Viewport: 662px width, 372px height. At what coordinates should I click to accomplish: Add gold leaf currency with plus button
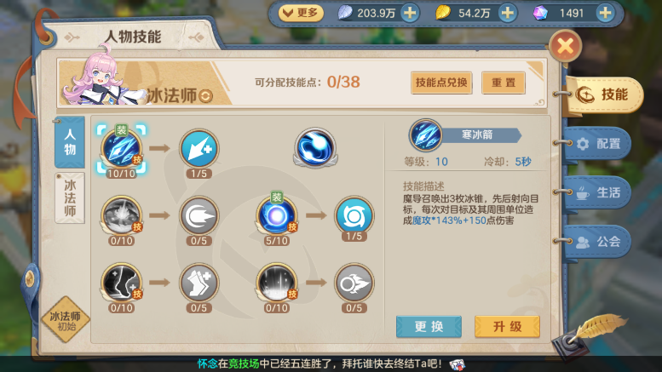point(507,13)
